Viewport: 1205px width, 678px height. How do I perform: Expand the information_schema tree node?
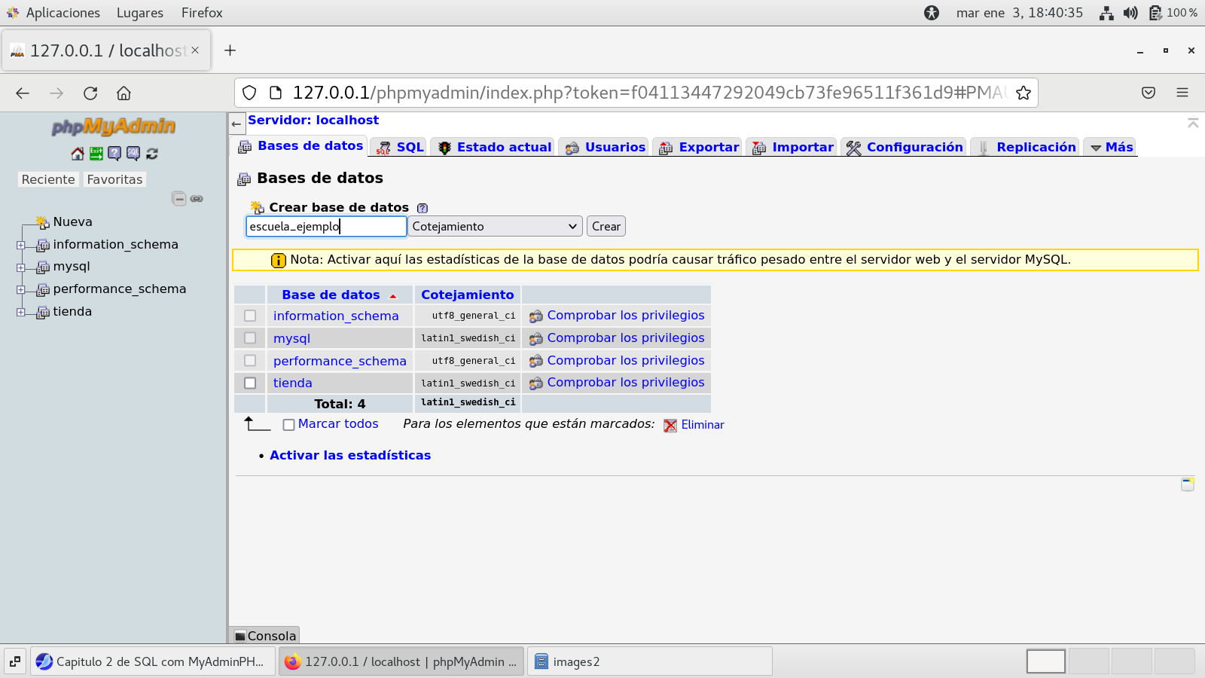[x=21, y=245]
